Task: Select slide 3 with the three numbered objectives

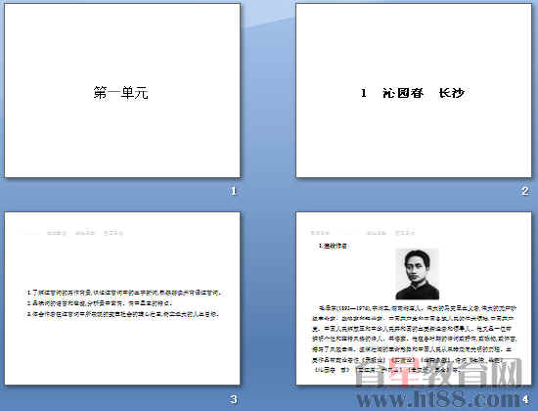Action: 122,298
